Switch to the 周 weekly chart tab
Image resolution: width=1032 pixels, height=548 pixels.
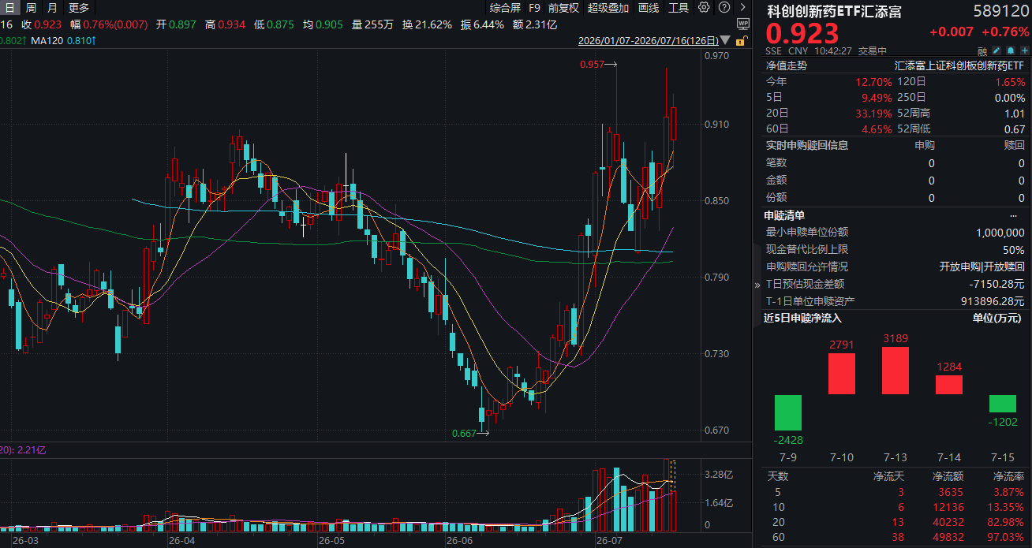31,8
